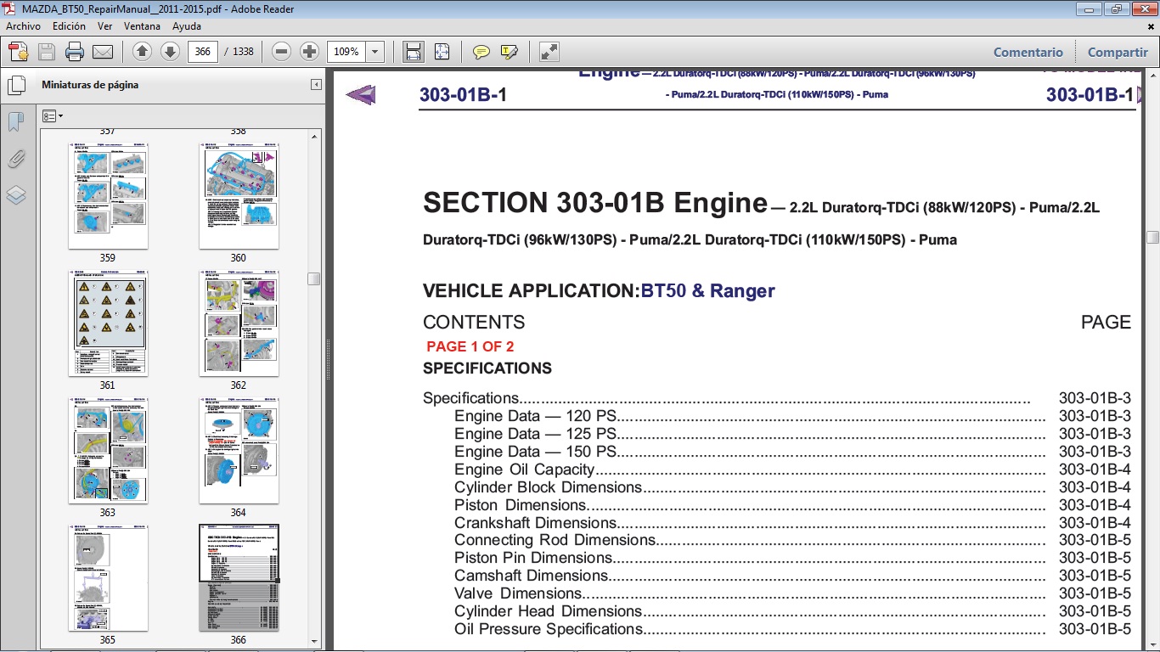Open the Ventana menu

[x=142, y=26]
